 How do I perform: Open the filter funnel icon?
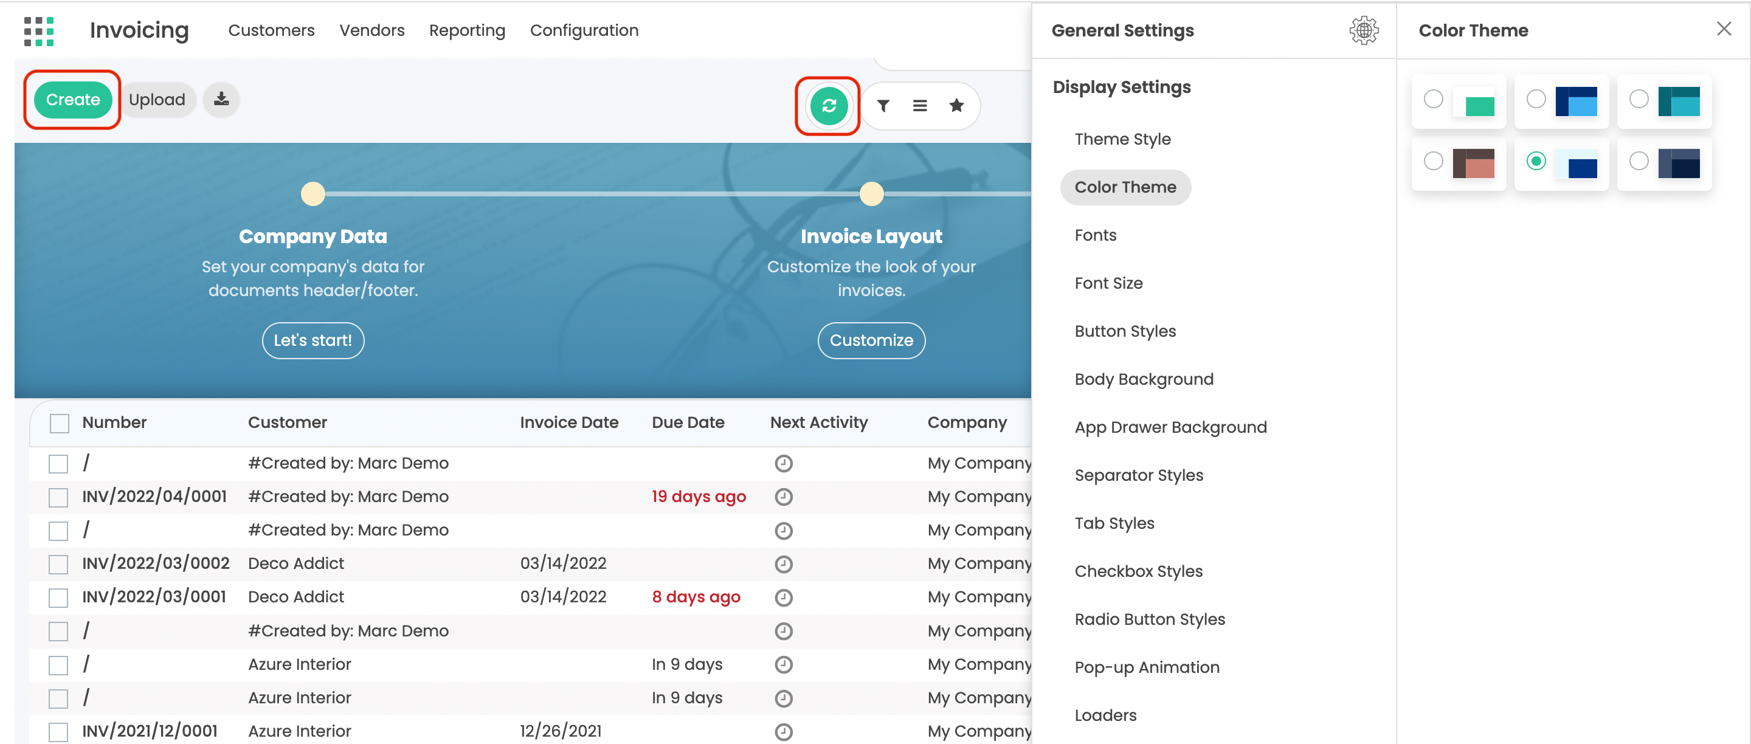[x=883, y=105]
